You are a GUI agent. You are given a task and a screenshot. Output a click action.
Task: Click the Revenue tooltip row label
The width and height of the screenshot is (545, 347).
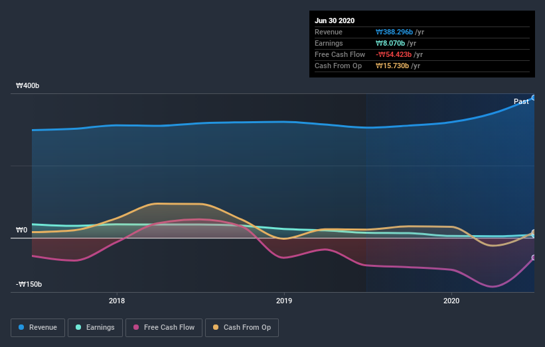[x=329, y=32]
